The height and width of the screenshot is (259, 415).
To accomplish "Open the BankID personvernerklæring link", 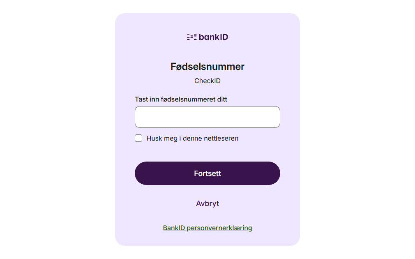I will click(x=207, y=228).
